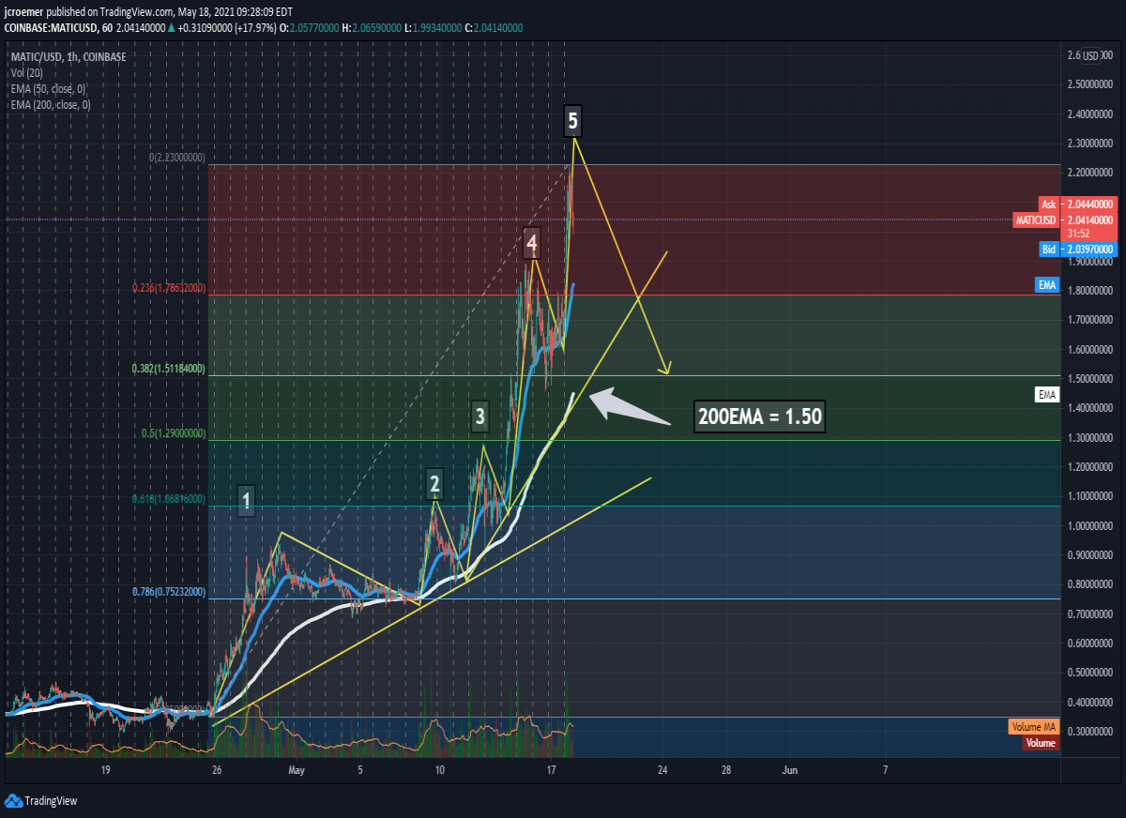Click the blue EMA axis label
The width and height of the screenshot is (1126, 818).
(1047, 283)
